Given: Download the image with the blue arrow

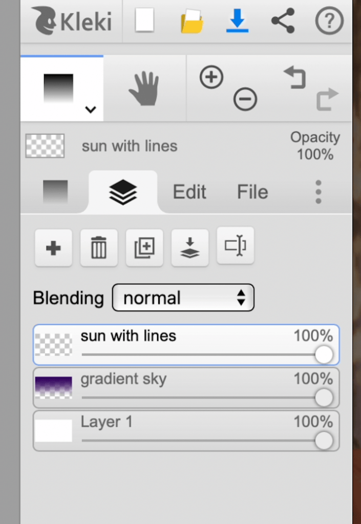Looking at the screenshot, I should [237, 20].
